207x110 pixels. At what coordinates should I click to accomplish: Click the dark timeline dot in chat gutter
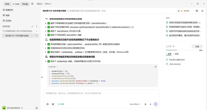[42, 77]
